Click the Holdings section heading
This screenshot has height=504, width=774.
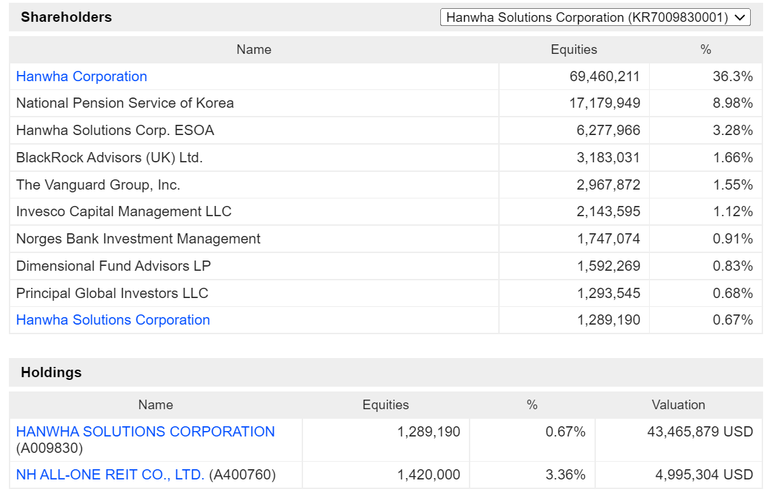(x=51, y=372)
